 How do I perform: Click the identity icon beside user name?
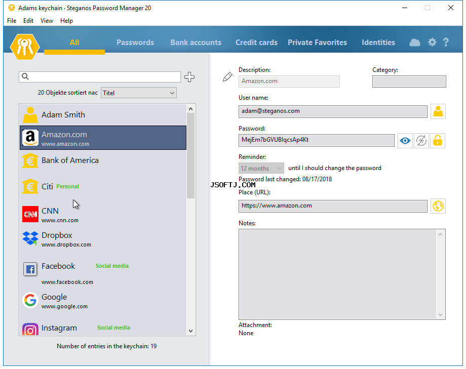click(x=438, y=111)
